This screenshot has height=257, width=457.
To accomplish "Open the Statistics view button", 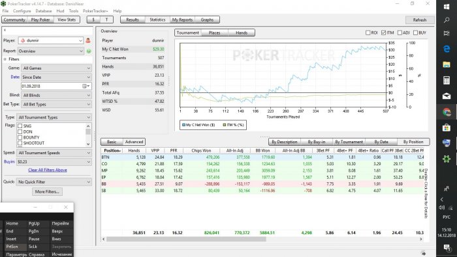I will click(x=157, y=20).
